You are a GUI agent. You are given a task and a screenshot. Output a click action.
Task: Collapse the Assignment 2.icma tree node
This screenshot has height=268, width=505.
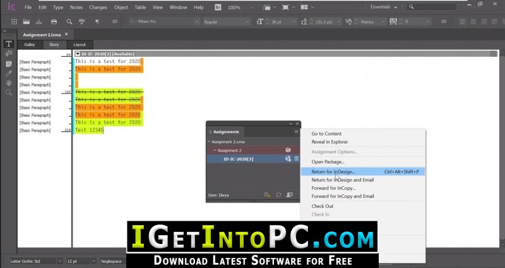[x=209, y=141]
